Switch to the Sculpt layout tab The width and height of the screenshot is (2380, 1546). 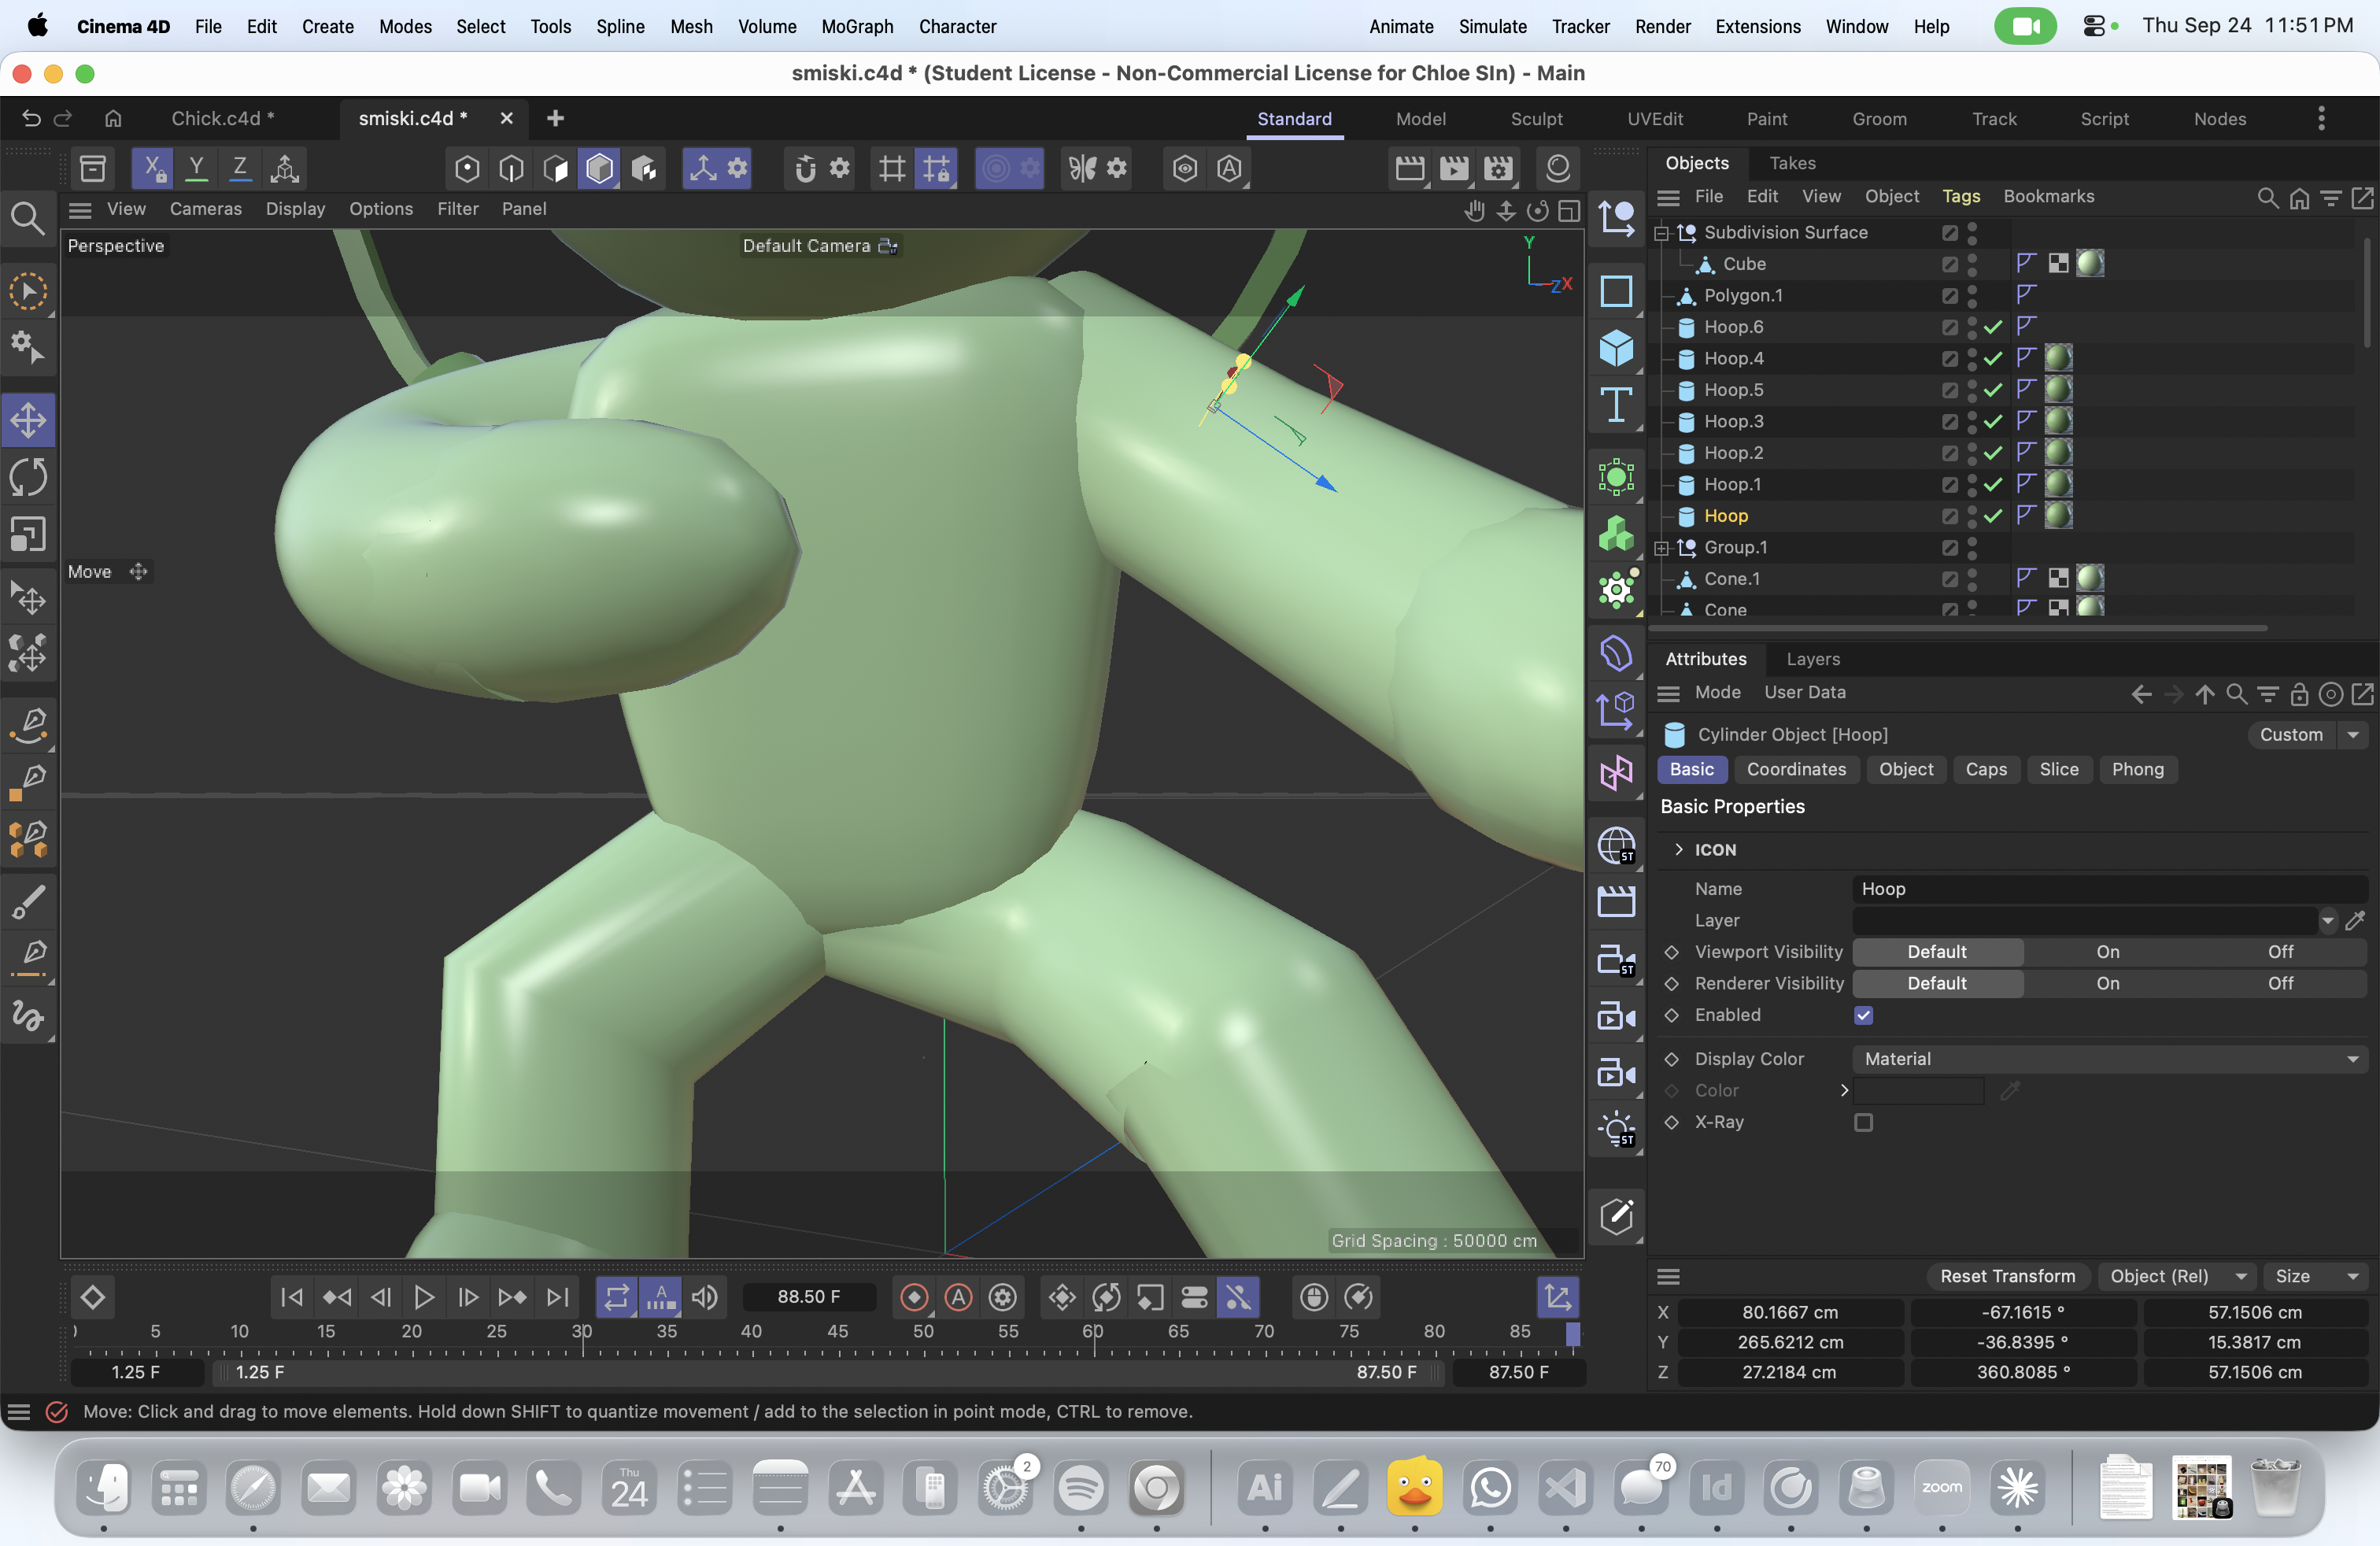(x=1536, y=119)
